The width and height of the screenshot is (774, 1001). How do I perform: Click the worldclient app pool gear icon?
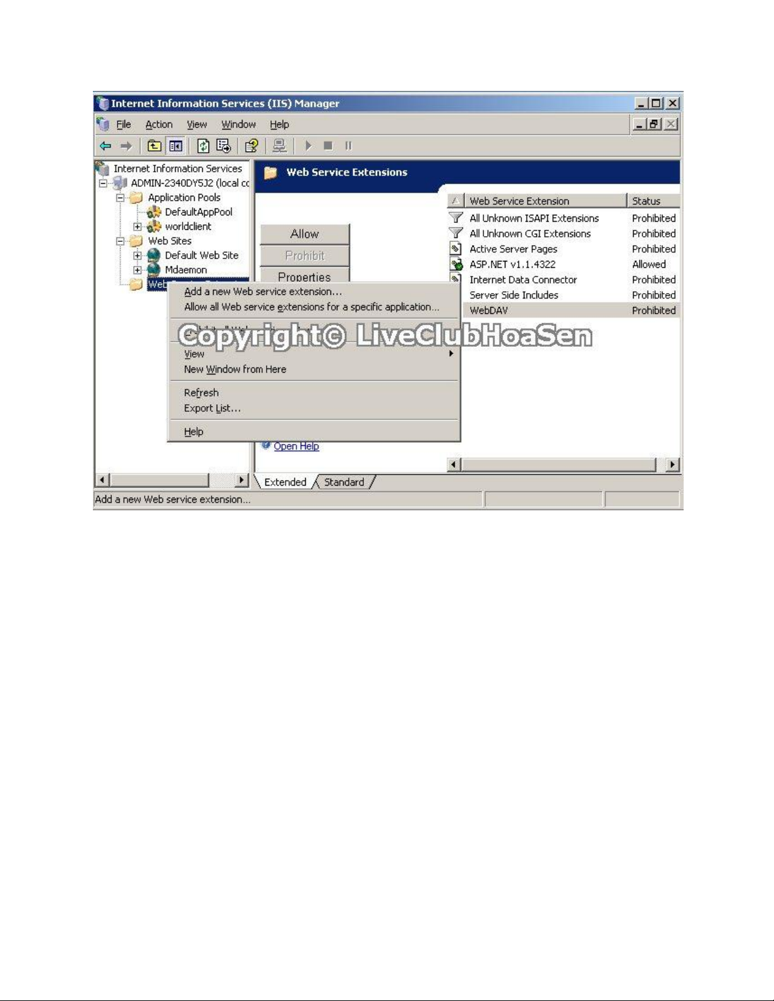tap(154, 227)
